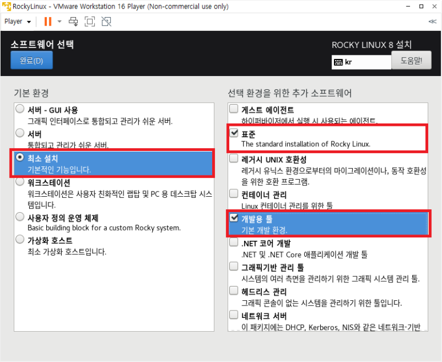The image size is (442, 362).
Task: Click the keyboard icon beside kr
Action: tap(338, 62)
